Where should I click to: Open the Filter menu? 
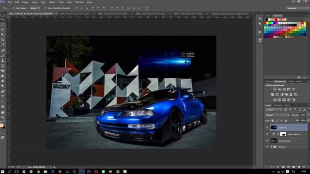click(61, 2)
